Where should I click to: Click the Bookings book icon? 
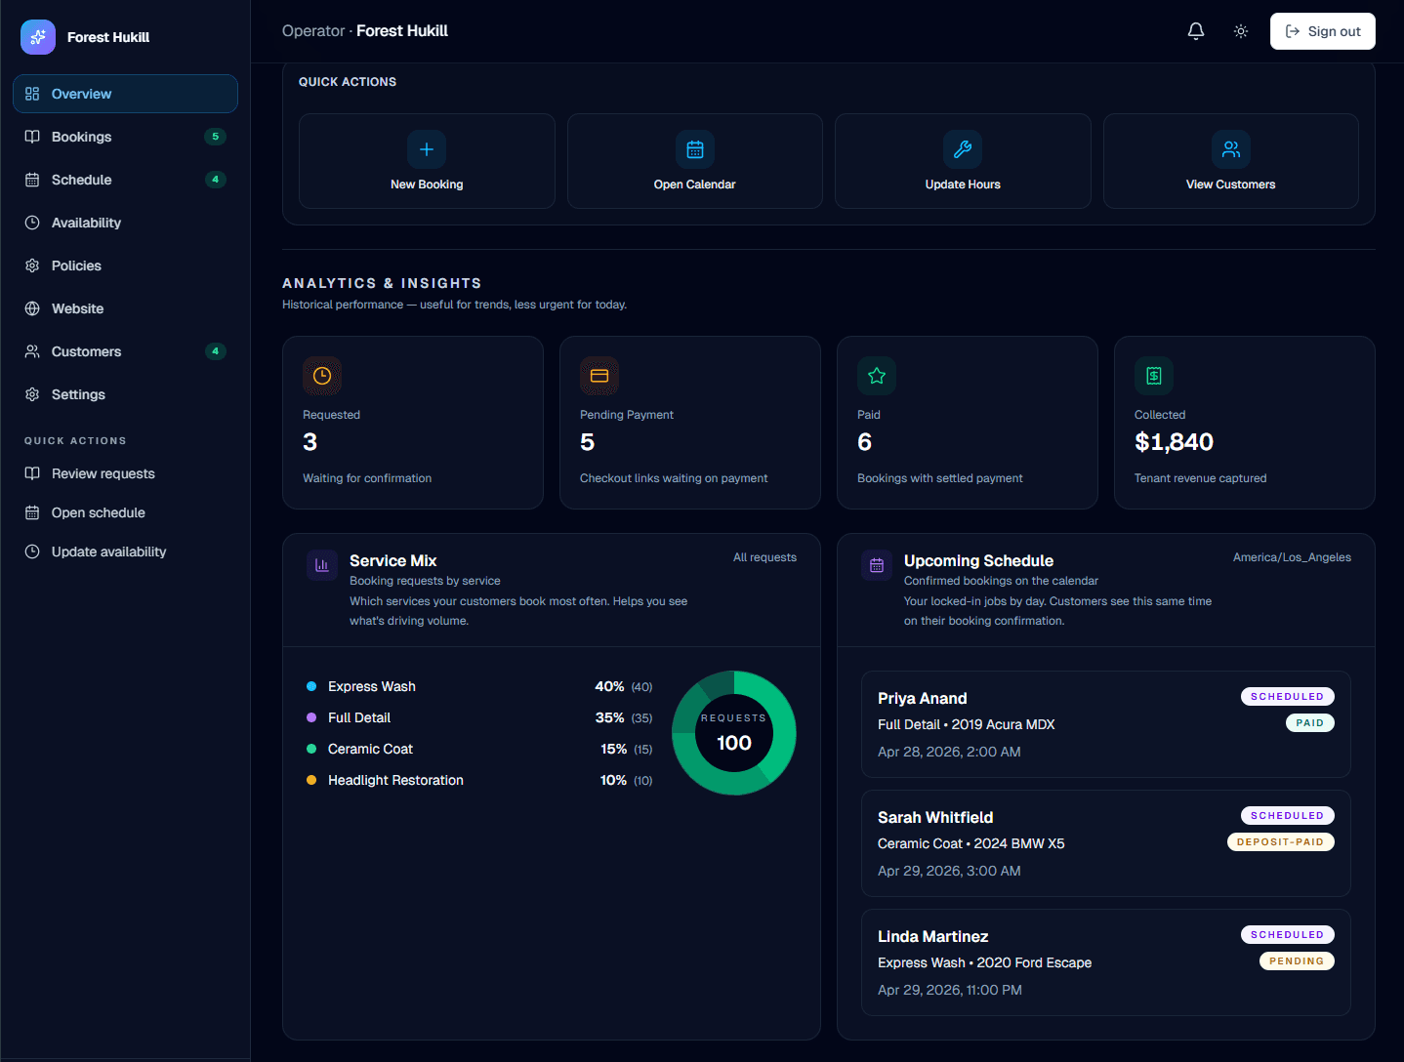click(x=32, y=137)
